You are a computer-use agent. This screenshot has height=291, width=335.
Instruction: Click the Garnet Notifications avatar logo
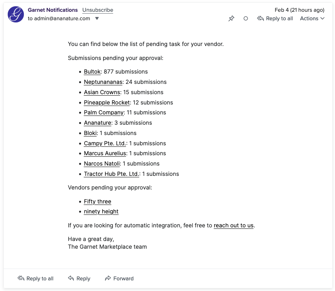click(15, 14)
